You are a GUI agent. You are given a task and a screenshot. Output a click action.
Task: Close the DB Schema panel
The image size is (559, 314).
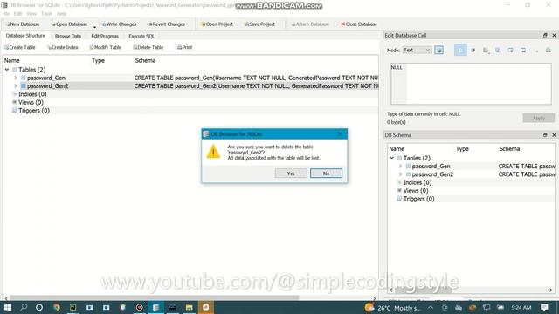(x=554, y=135)
